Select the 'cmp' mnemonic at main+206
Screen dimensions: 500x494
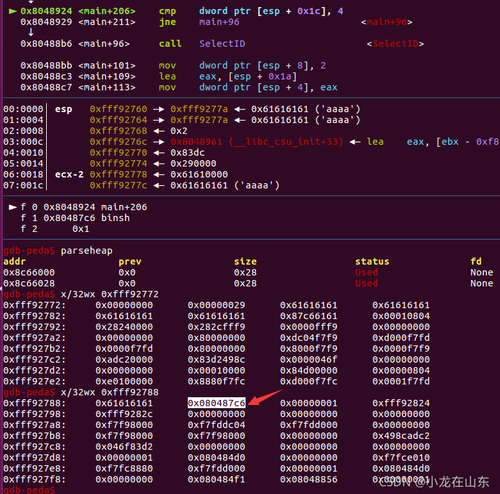tap(167, 11)
